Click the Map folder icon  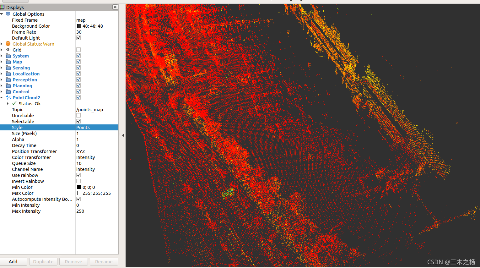tap(8, 62)
